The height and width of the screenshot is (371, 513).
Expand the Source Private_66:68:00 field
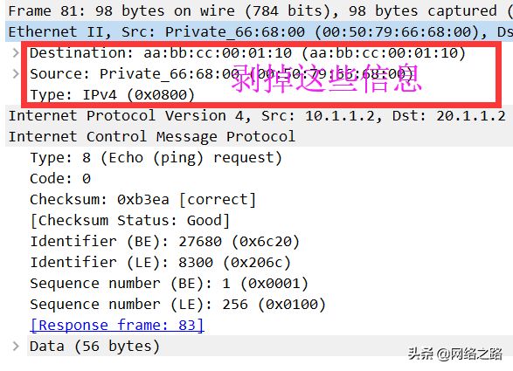pyautogui.click(x=16, y=74)
